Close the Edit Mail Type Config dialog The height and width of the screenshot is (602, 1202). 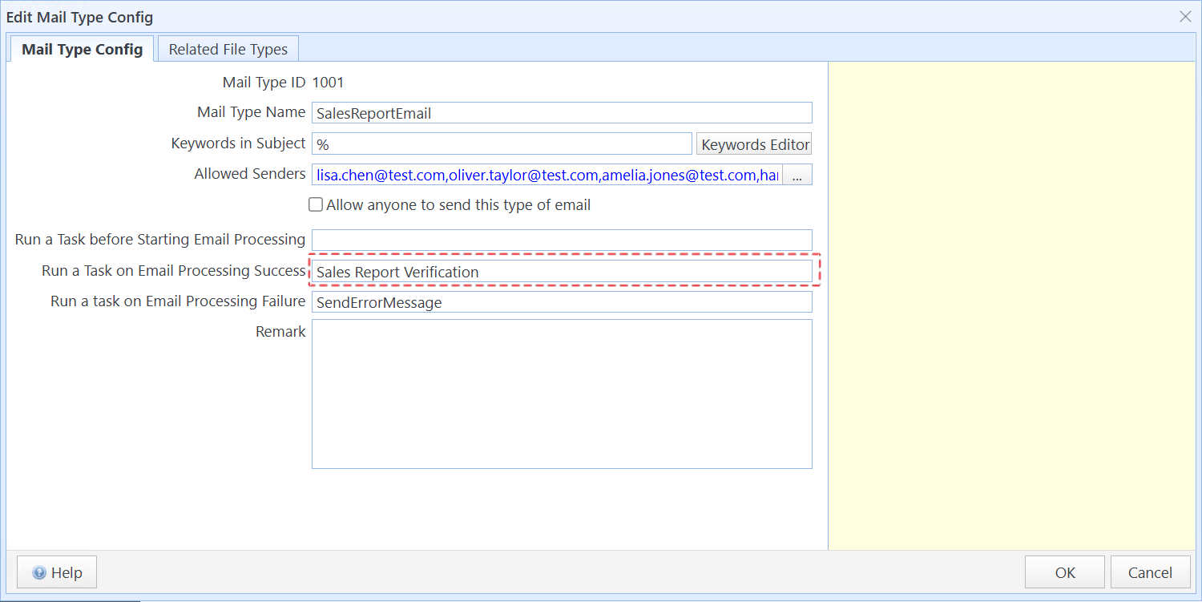1184,16
